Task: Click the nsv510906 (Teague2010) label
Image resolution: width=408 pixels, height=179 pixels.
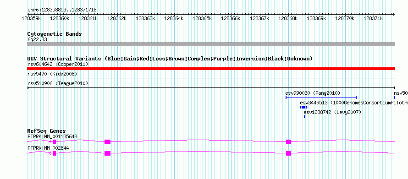Action: coord(58,84)
